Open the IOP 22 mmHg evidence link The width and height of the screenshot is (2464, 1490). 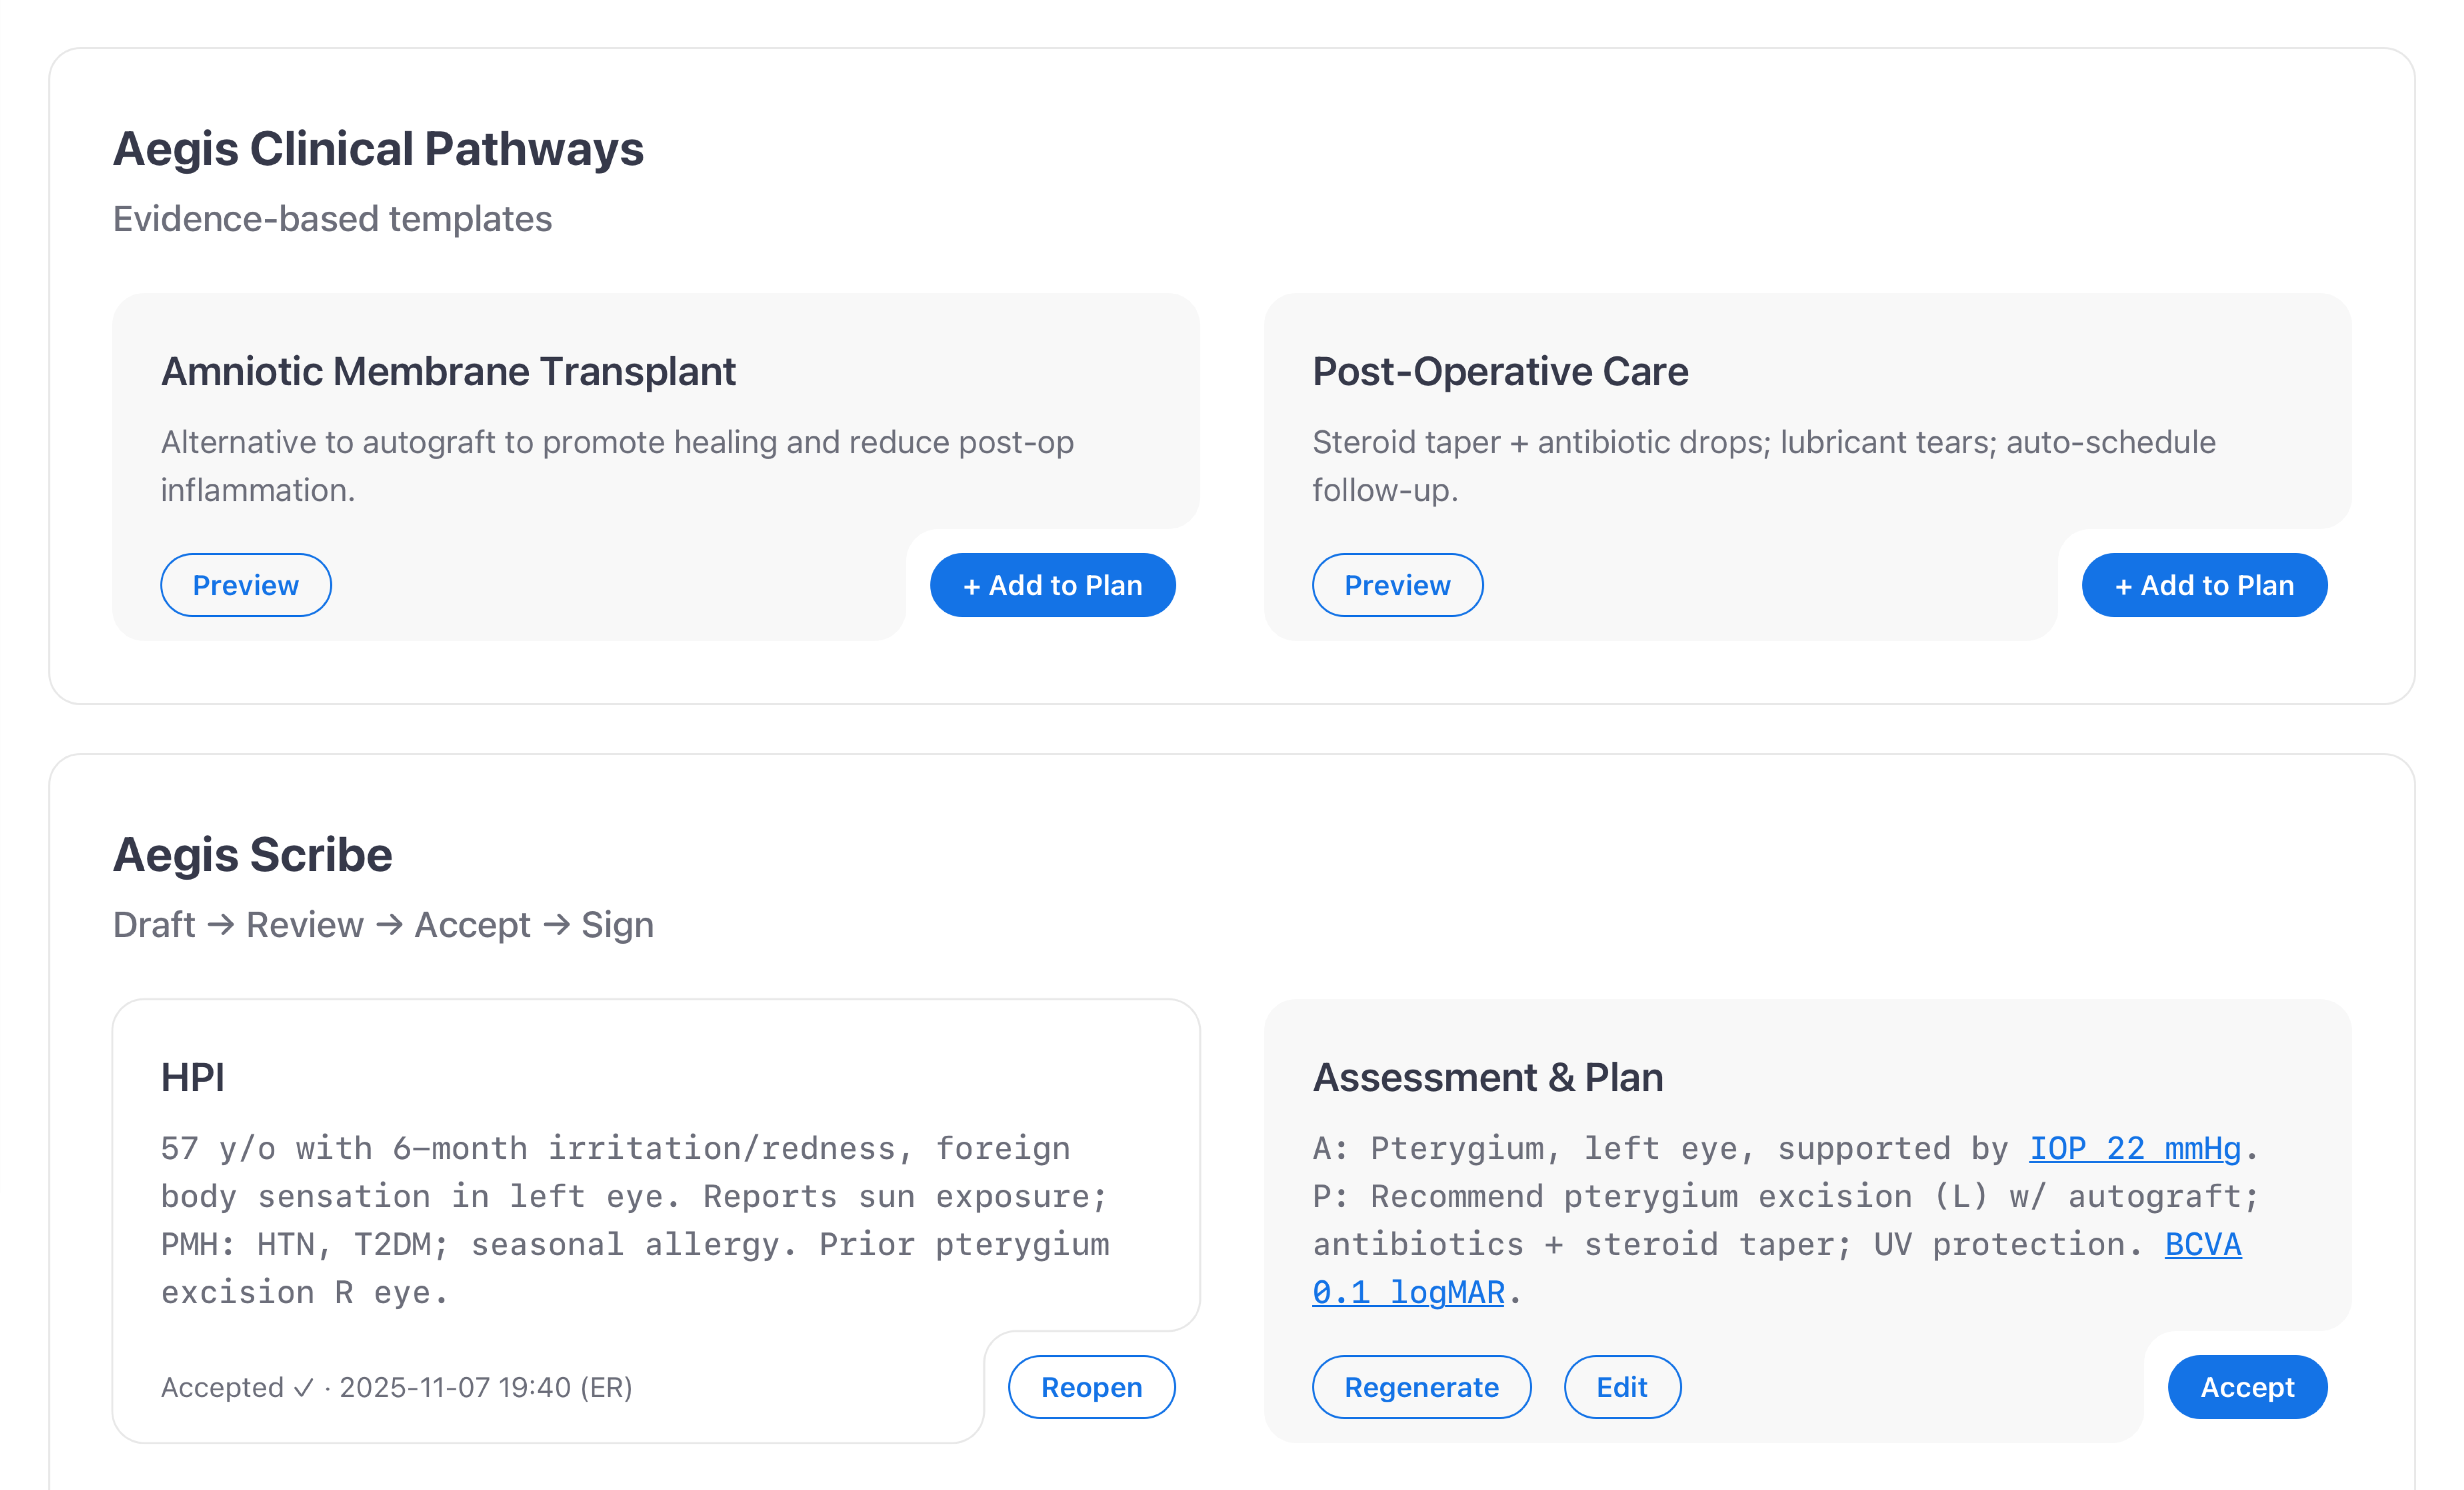coord(2134,1148)
